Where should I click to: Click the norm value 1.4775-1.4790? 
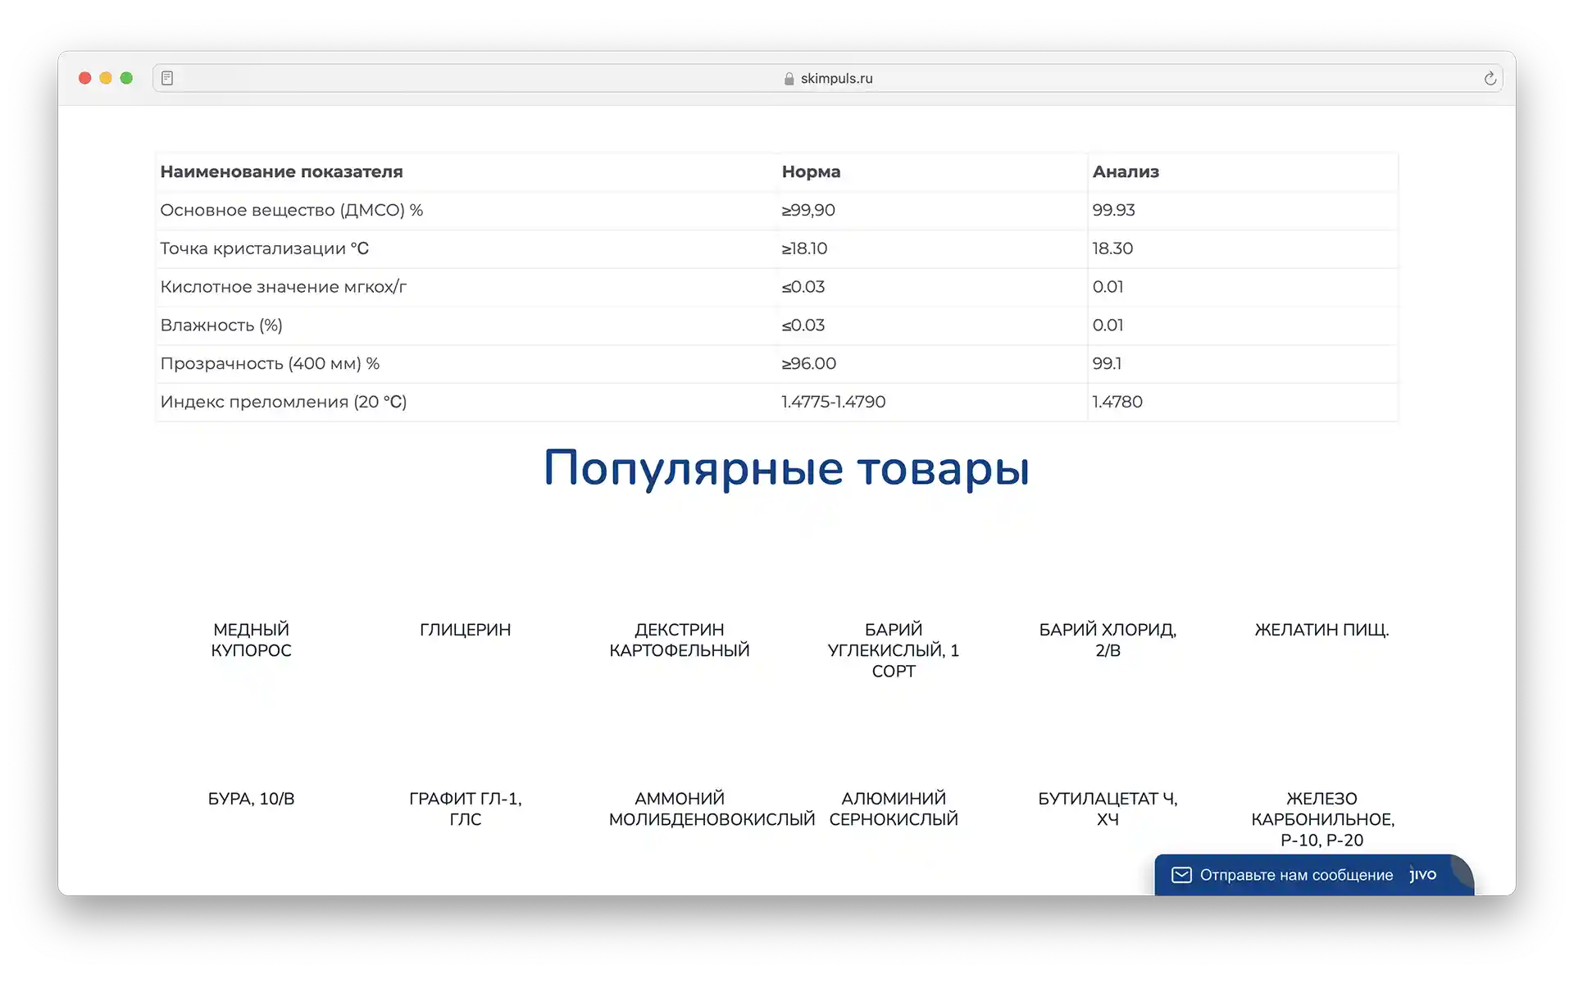click(833, 402)
